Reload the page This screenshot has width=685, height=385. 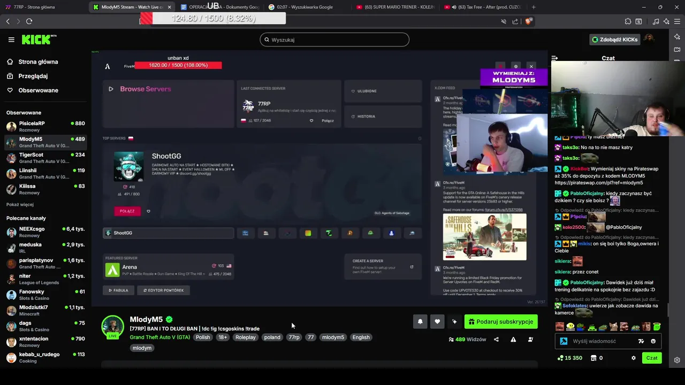(x=29, y=21)
